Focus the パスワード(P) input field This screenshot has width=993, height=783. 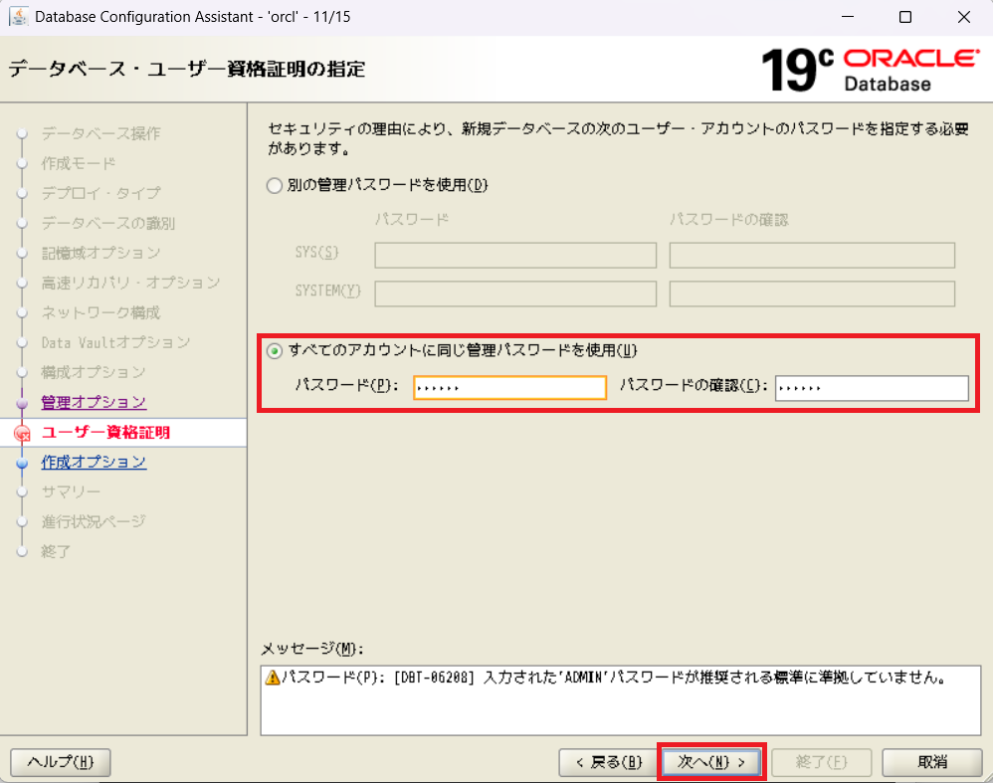click(x=509, y=387)
